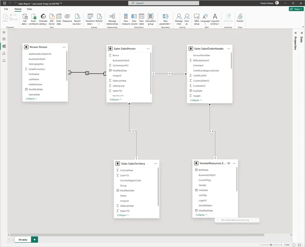
Task: Open Linguistic schema menu
Action: [x=215, y=19]
